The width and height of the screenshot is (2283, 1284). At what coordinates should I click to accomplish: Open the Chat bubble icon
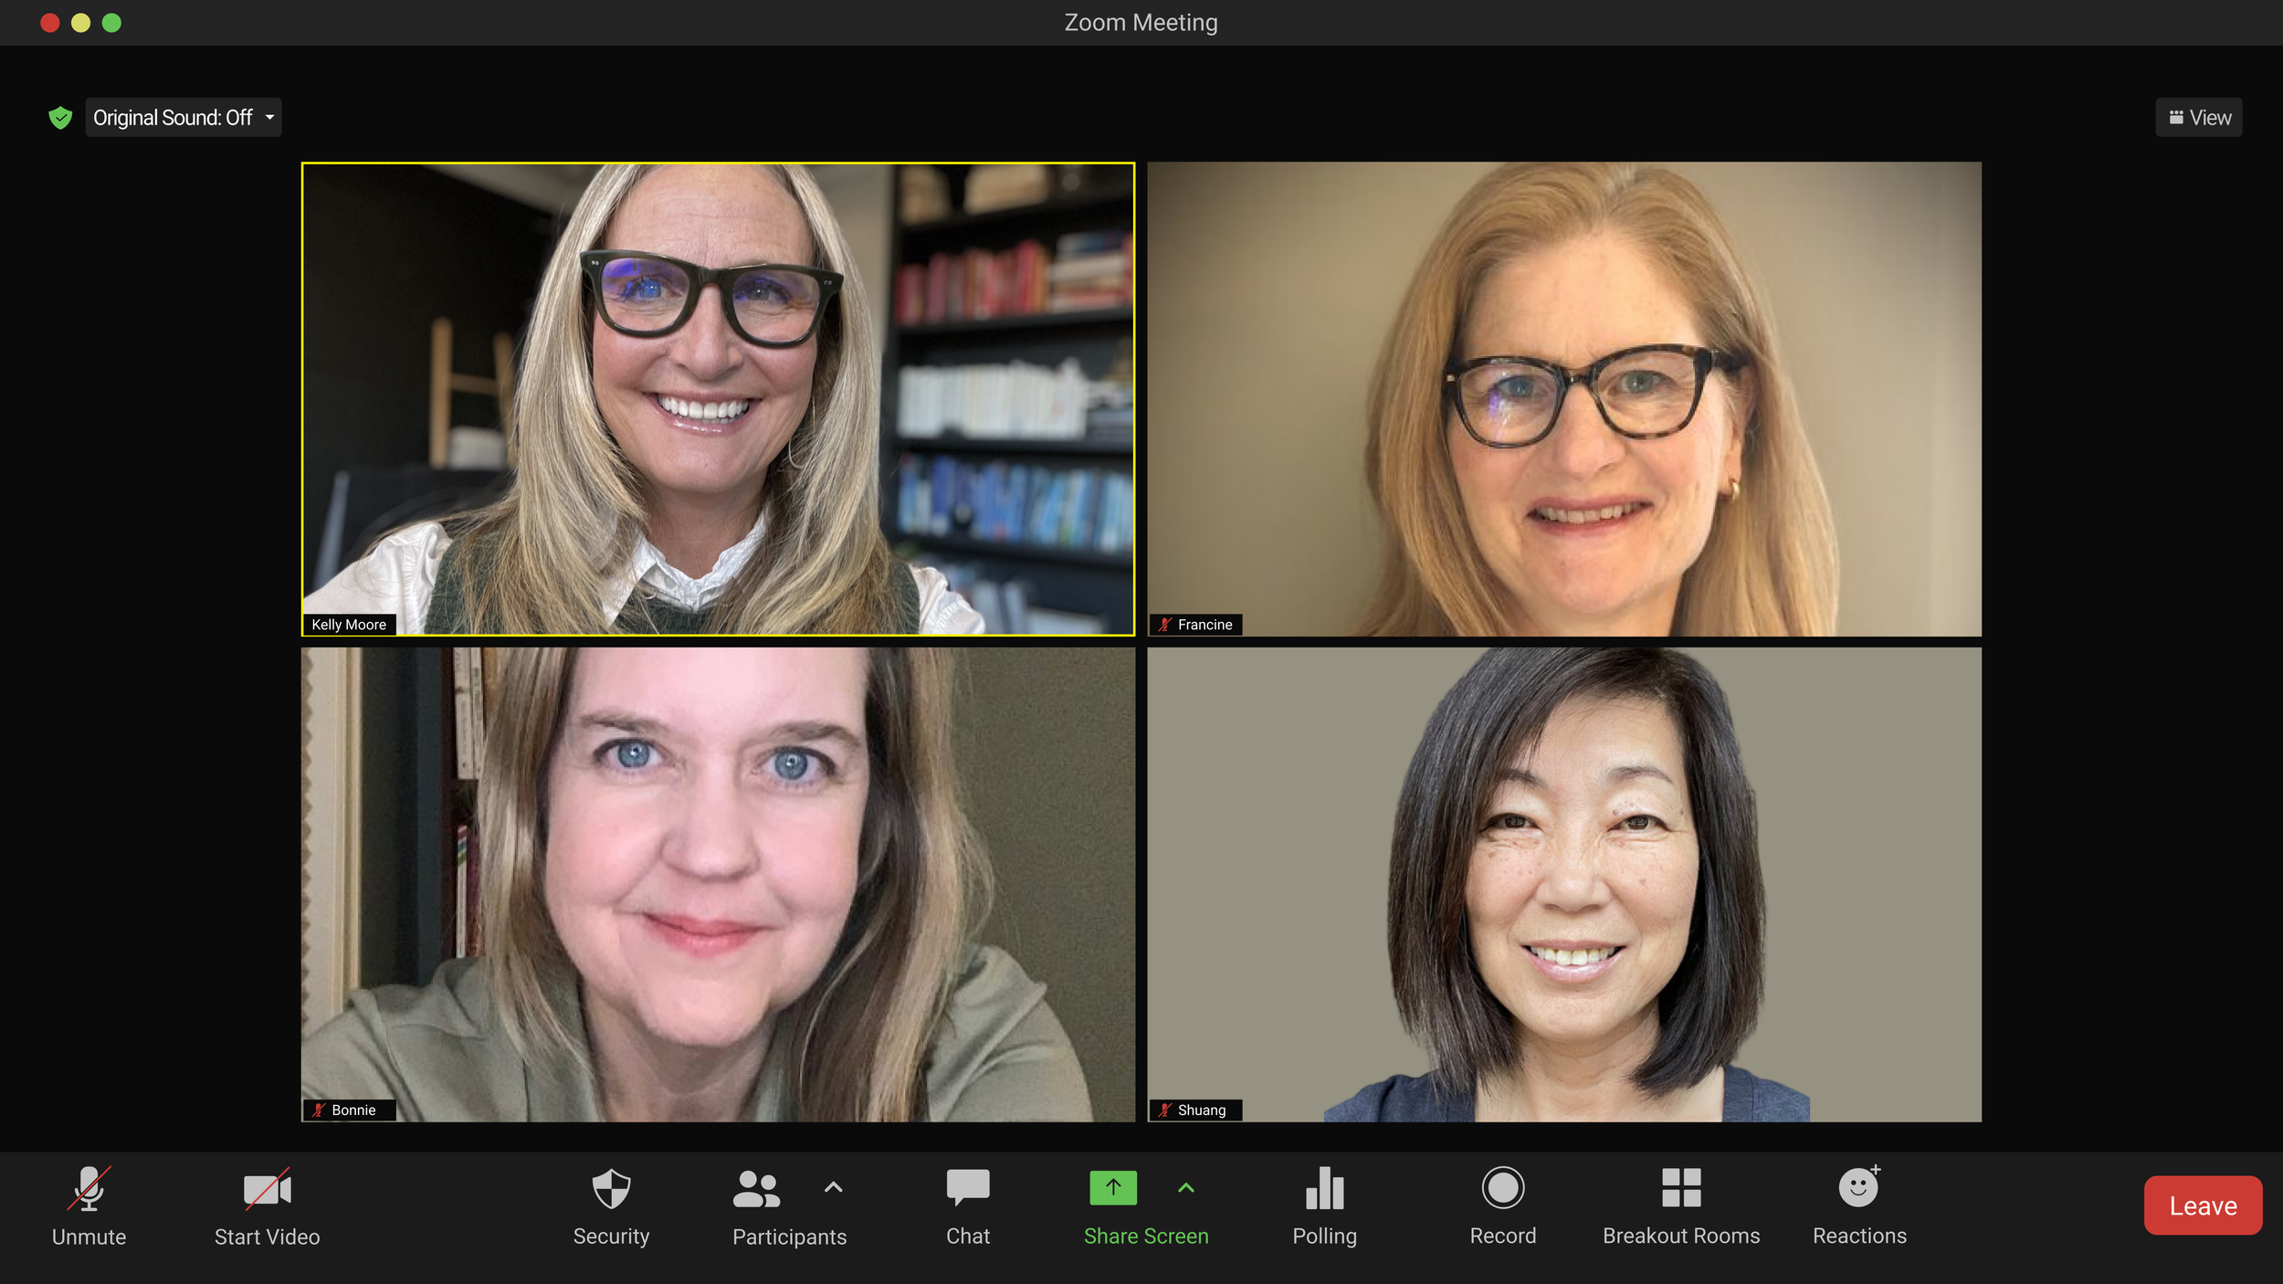point(967,1187)
